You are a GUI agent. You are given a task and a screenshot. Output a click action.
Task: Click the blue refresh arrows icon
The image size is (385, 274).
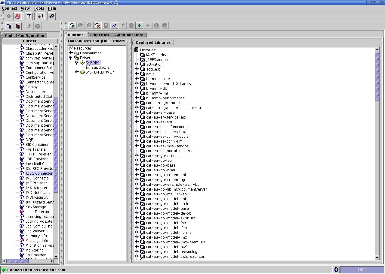pos(114,26)
